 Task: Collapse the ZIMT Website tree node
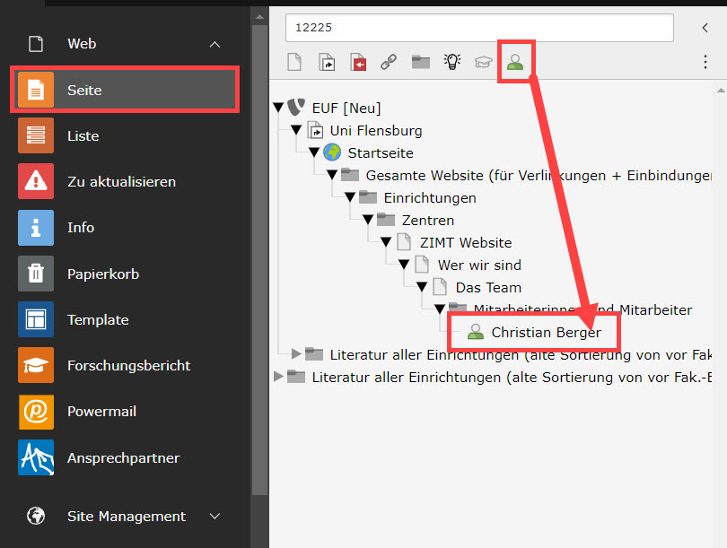pyautogui.click(x=386, y=242)
